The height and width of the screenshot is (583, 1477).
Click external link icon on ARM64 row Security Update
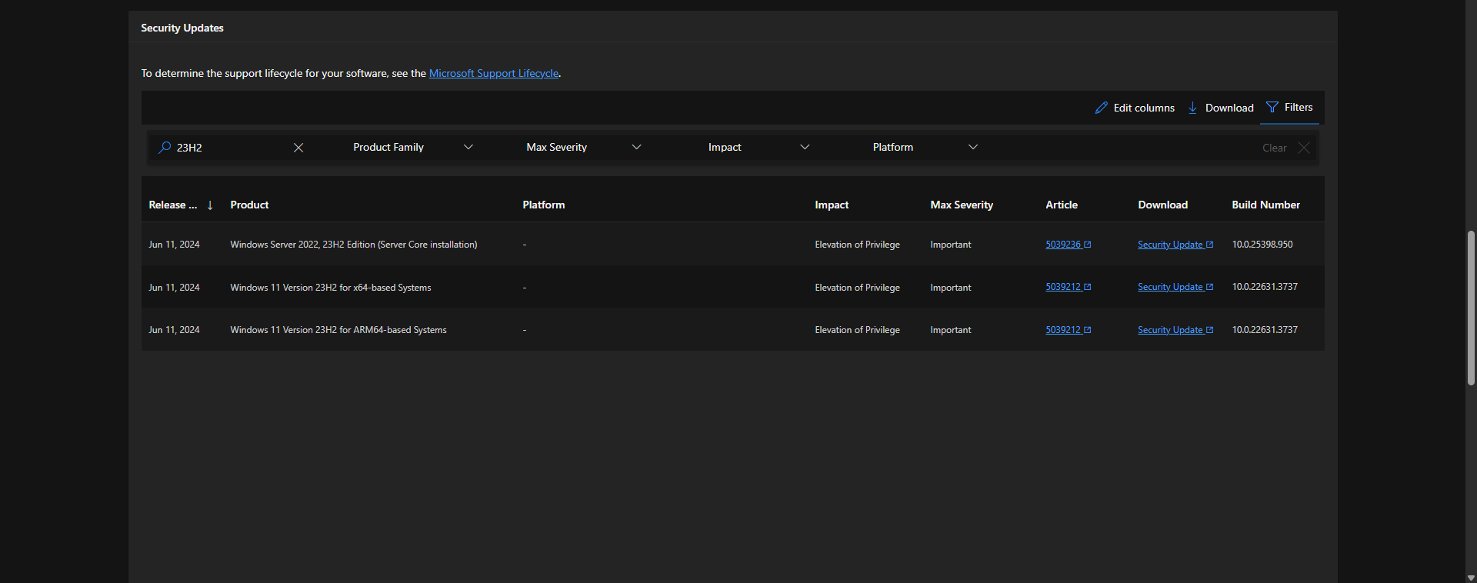1210,330
